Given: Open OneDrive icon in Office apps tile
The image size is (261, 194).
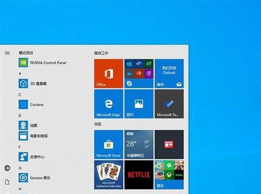Looking at the screenshot, I should (x=129, y=74).
